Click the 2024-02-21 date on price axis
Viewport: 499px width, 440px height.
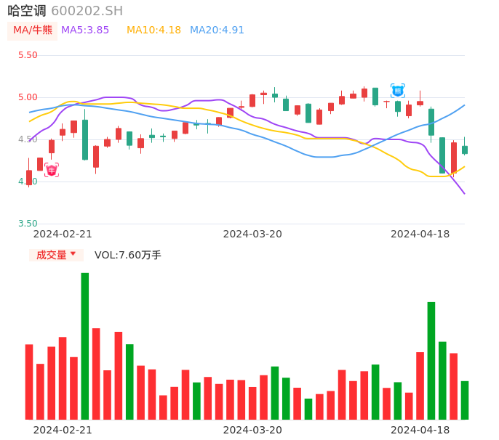tap(63, 234)
